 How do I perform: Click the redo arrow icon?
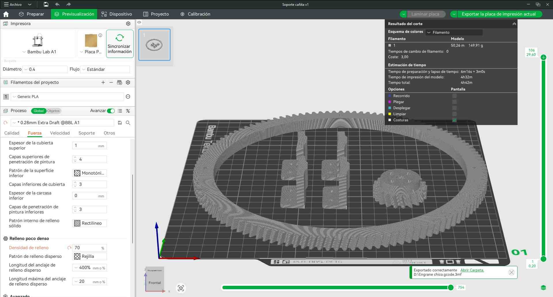pos(68,4)
